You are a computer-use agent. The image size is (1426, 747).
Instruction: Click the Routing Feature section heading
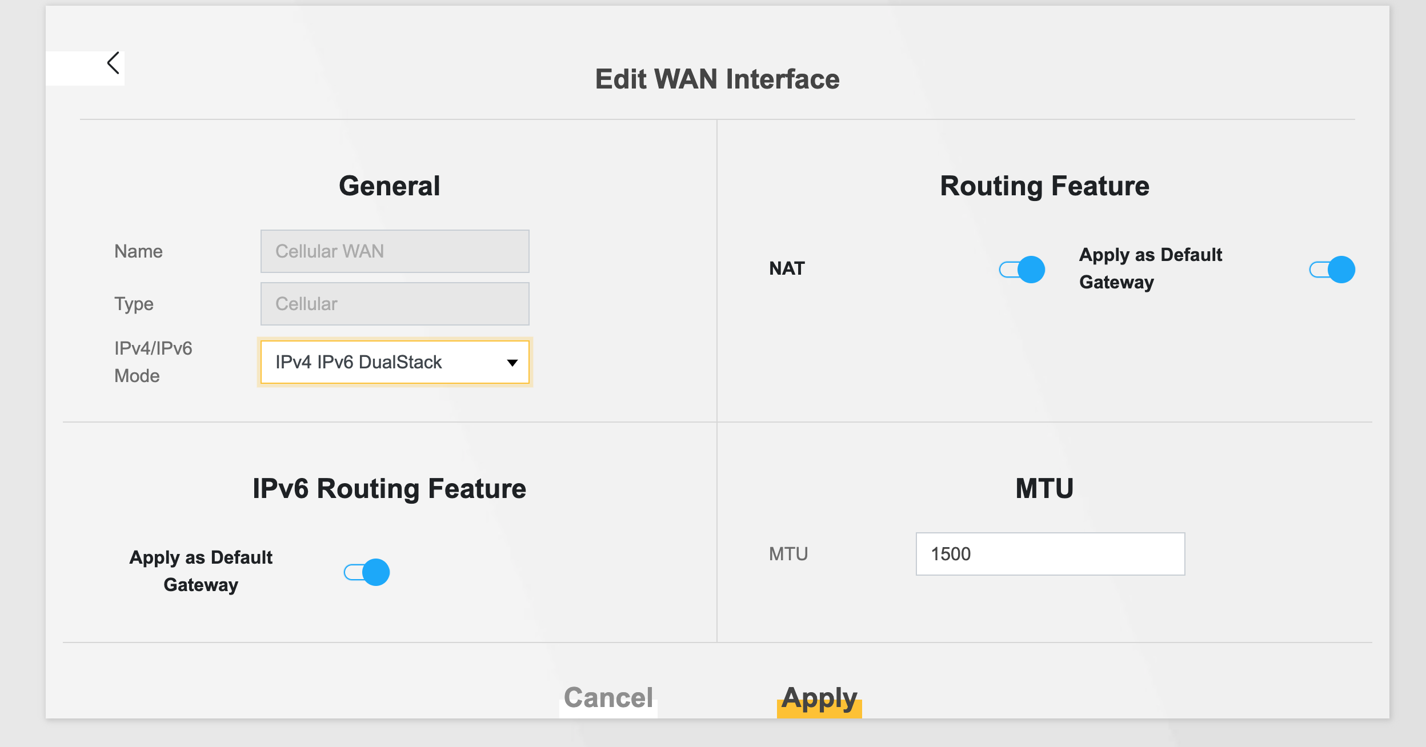coord(1044,186)
